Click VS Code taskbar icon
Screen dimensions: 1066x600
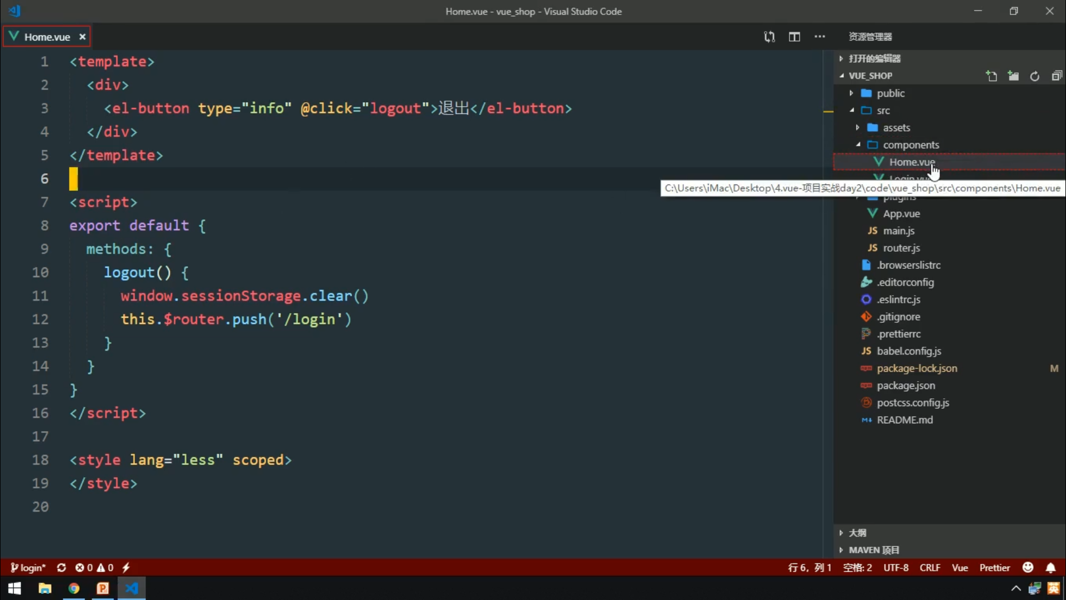pyautogui.click(x=132, y=588)
